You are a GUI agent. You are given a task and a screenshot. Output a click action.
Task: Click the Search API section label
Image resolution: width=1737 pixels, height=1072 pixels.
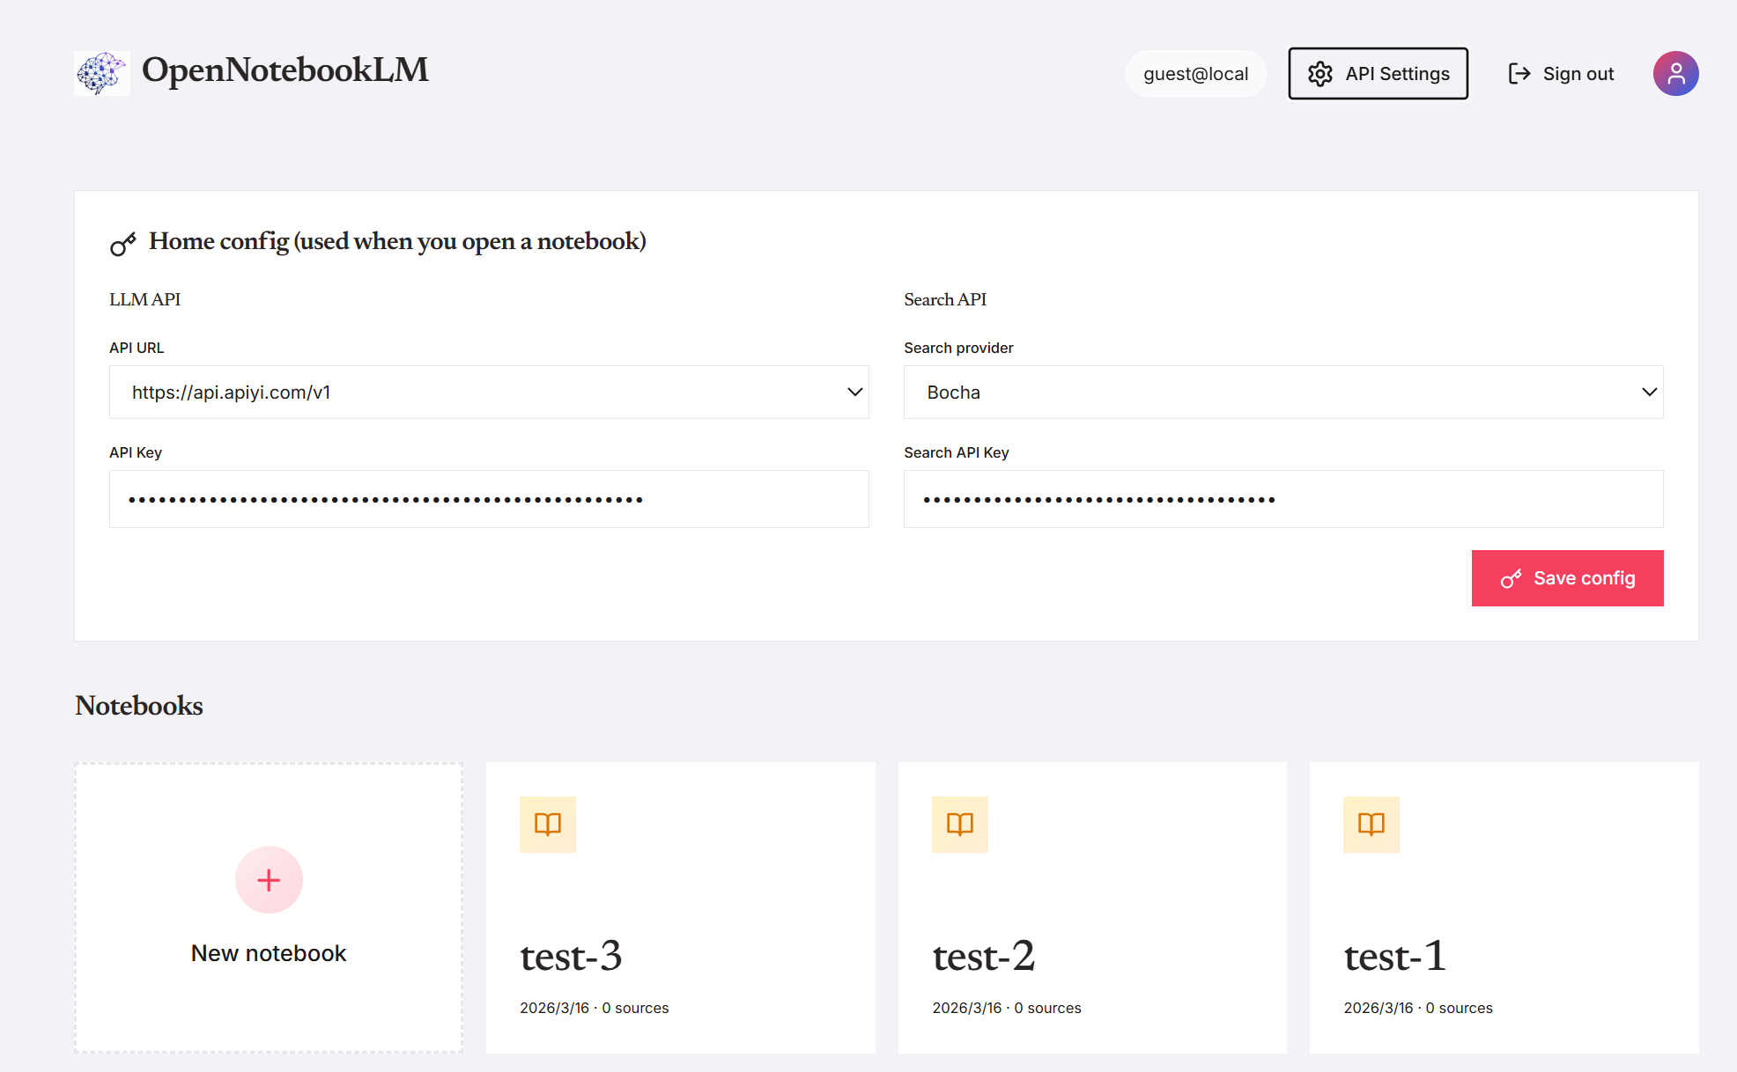point(945,300)
